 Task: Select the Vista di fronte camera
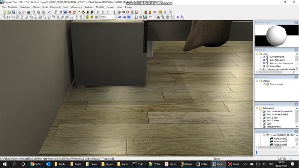coord(273,120)
